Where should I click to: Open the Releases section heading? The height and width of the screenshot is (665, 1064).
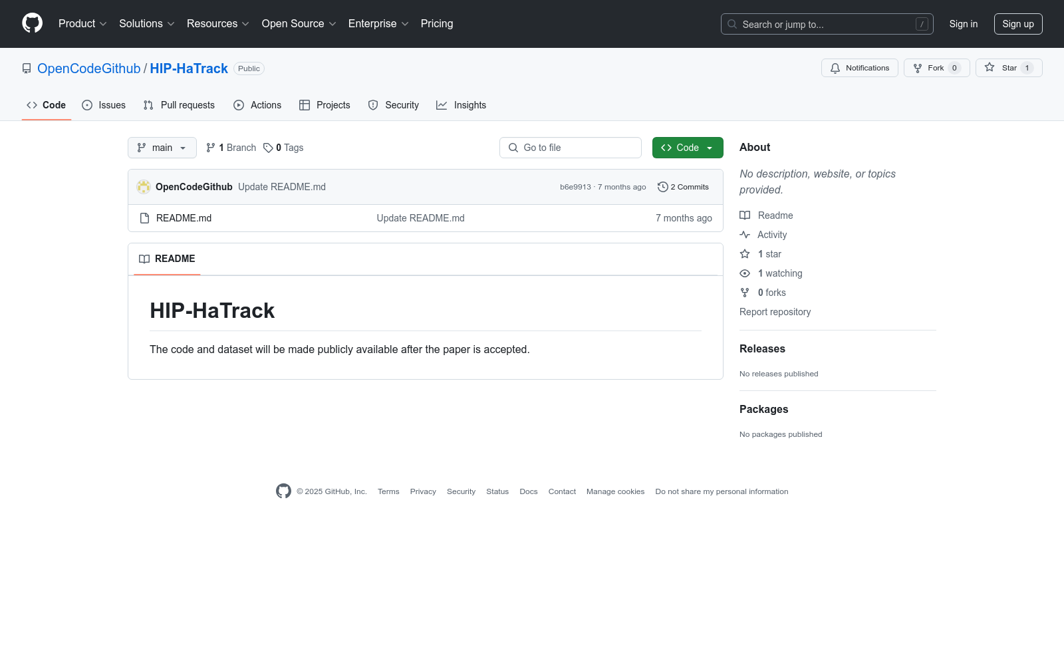[x=762, y=349]
